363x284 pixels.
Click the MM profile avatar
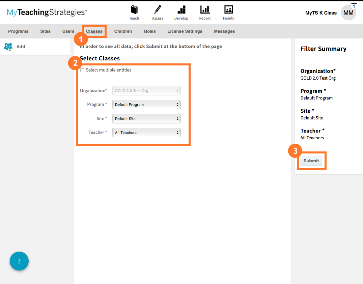pos(348,12)
